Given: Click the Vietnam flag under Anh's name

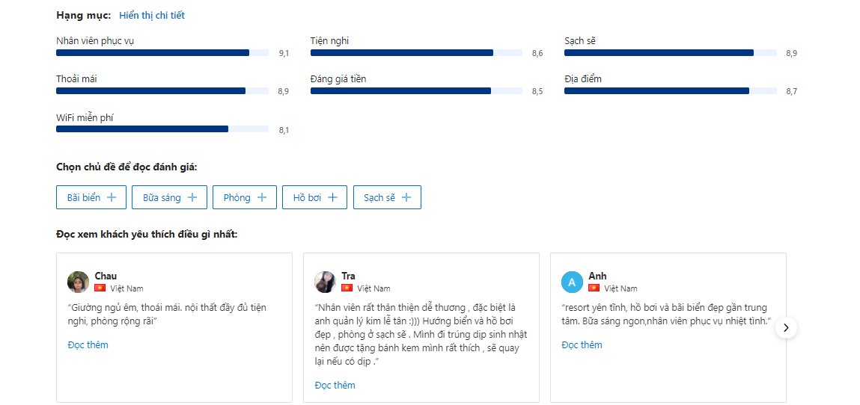Looking at the screenshot, I should pos(594,288).
